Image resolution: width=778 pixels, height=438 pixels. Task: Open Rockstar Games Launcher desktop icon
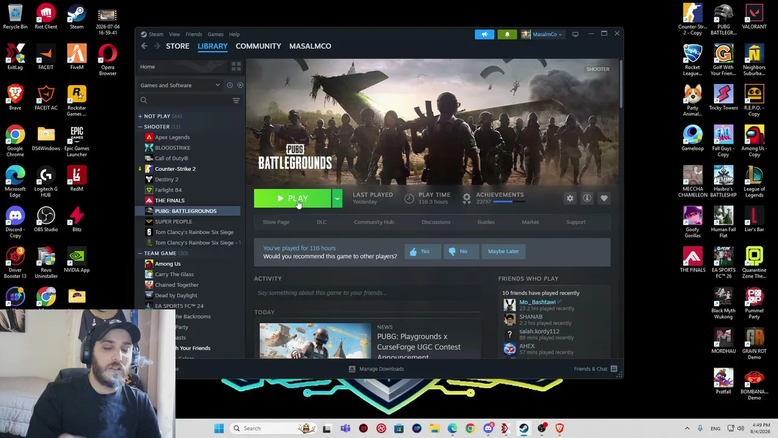point(77,101)
